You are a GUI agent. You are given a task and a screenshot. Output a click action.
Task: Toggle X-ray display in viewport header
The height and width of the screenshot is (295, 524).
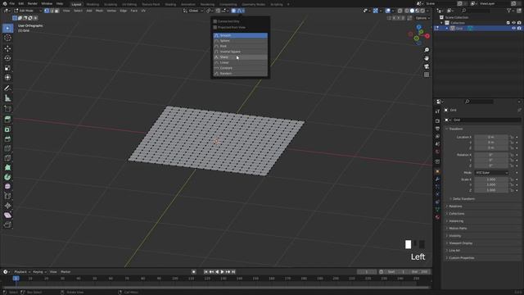400,11
